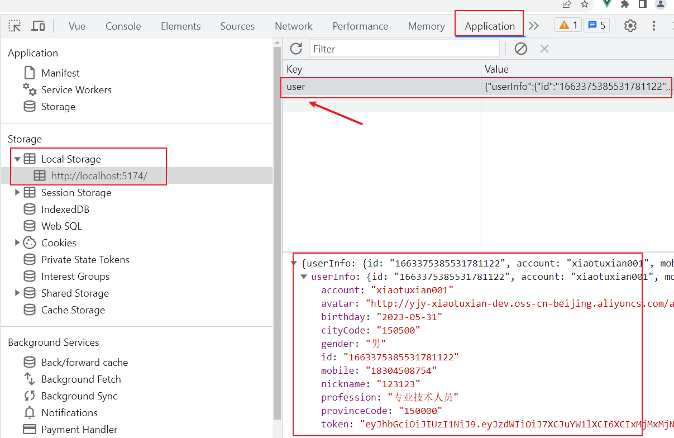This screenshot has width=674, height=438.
Task: Activate the inspect element picker icon
Action: pos(15,26)
